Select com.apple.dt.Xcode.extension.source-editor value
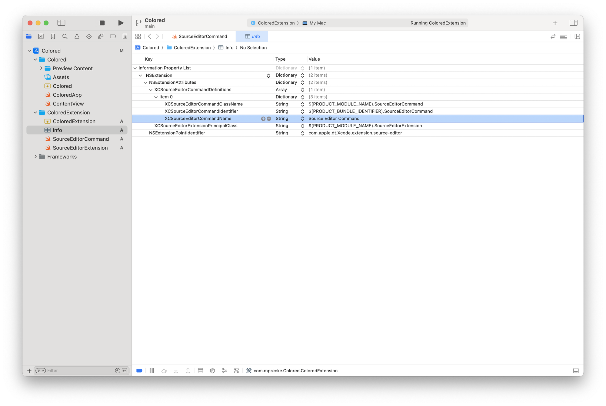Viewport: 606px width, 406px height. point(355,133)
